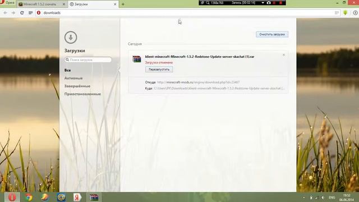Click the WinRAR archive icon of the download
Viewport: 359px width, 202px height.
pos(137,59)
